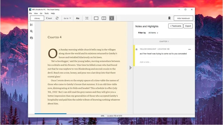The width and height of the screenshot is (223, 125).
Task: Open the File menu
Action: (30, 13)
